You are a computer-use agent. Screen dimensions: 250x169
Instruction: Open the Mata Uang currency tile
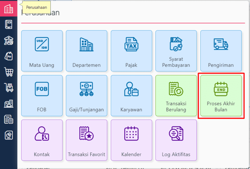coord(42,51)
